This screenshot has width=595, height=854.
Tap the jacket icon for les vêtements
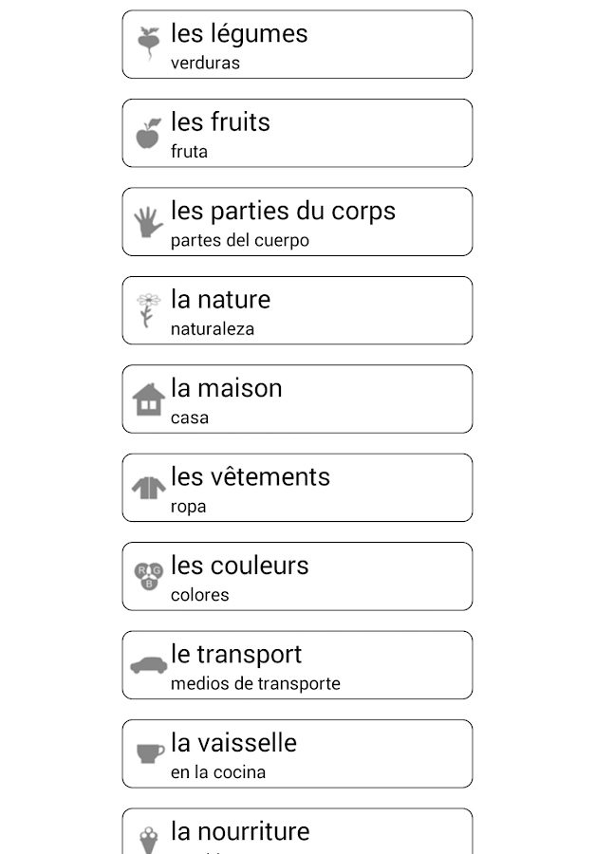[148, 488]
